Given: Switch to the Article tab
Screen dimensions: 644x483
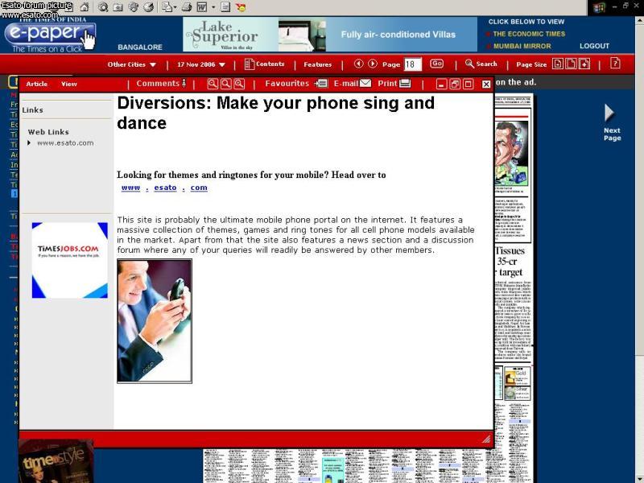Looking at the screenshot, I should [x=37, y=84].
